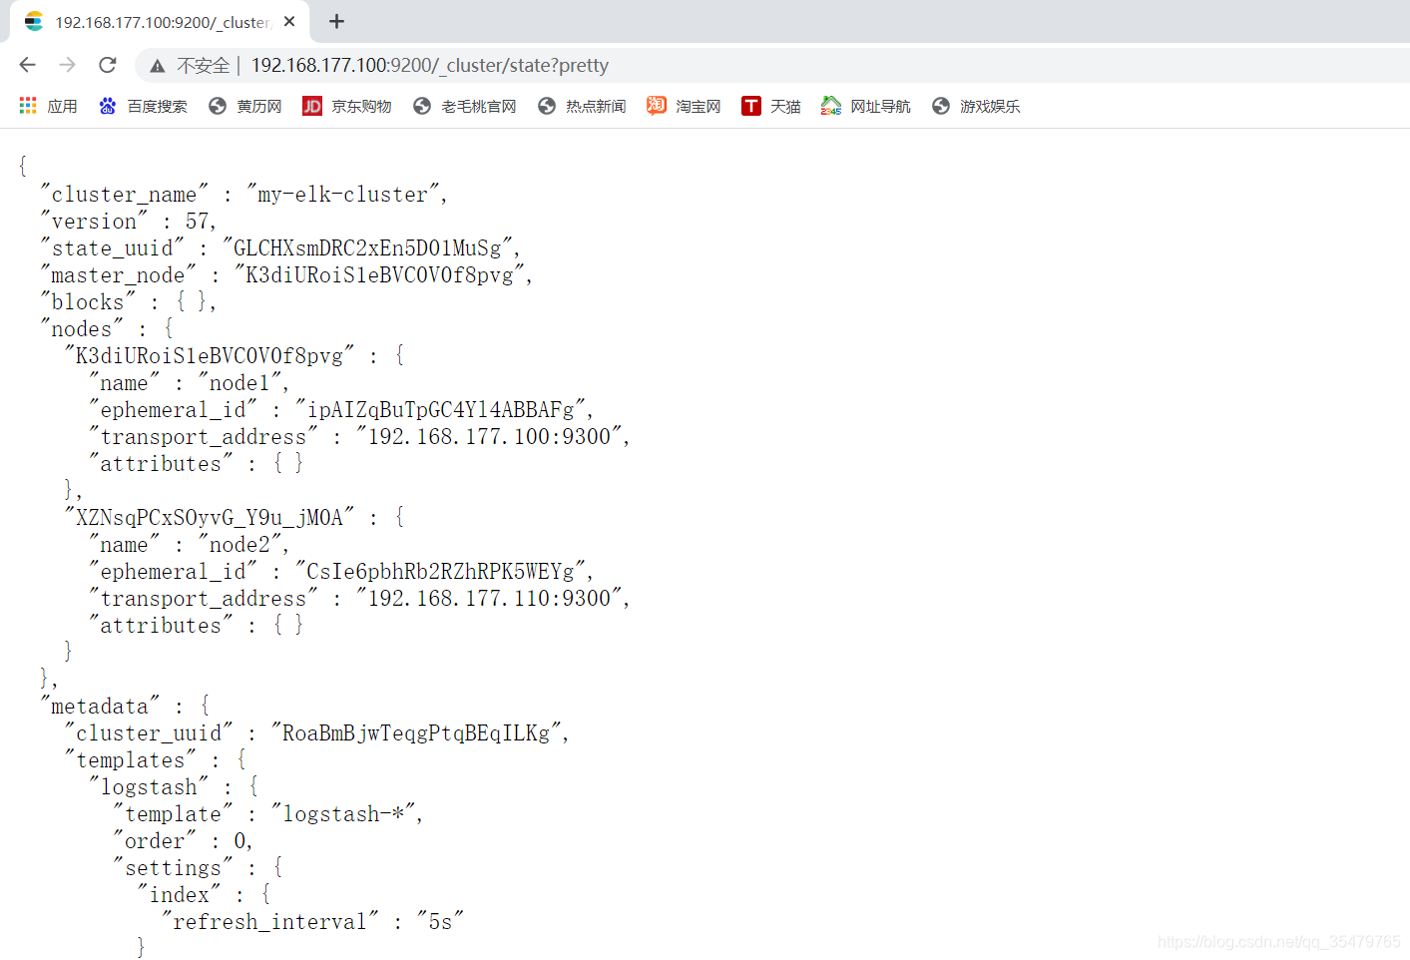The width and height of the screenshot is (1410, 960).
Task: Open 百度搜索 bookmark
Action: [x=143, y=106]
